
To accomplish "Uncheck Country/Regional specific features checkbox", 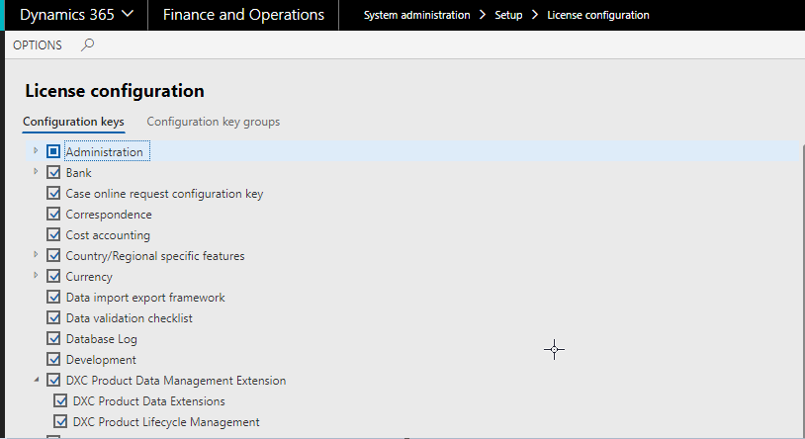I will pos(53,255).
